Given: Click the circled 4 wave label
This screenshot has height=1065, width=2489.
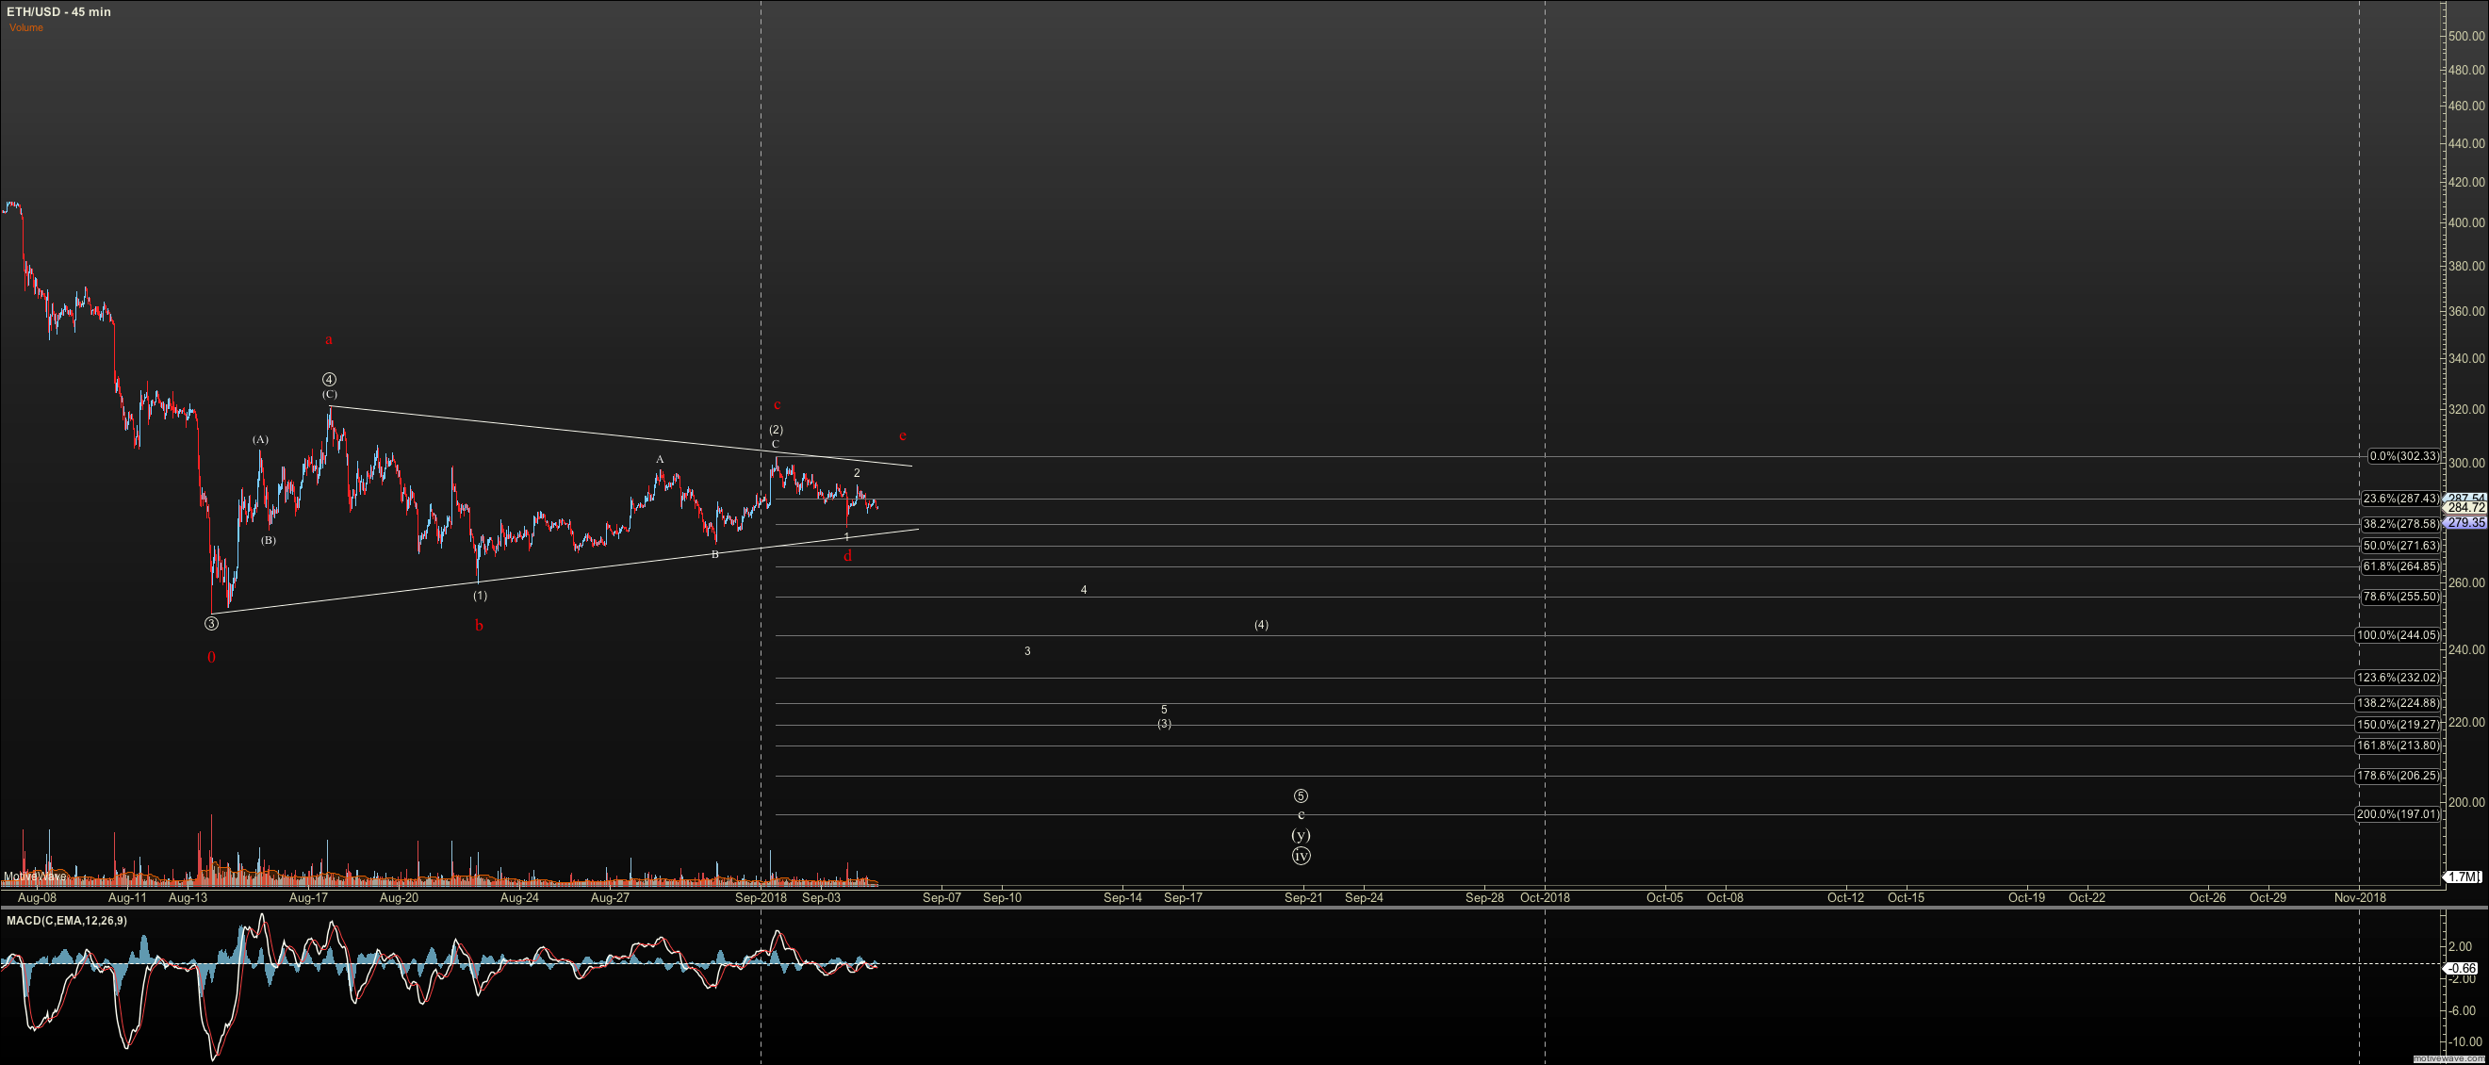Looking at the screenshot, I should coord(330,380).
